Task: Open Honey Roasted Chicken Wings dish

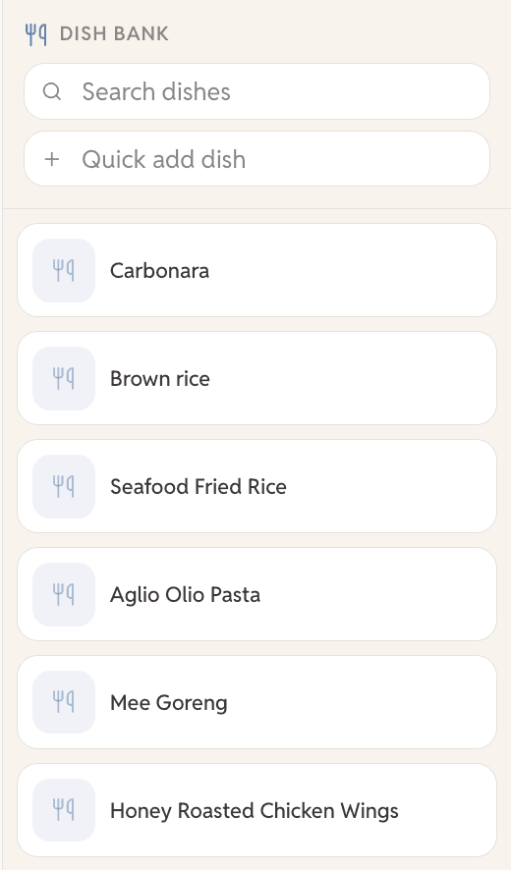Action: [257, 811]
